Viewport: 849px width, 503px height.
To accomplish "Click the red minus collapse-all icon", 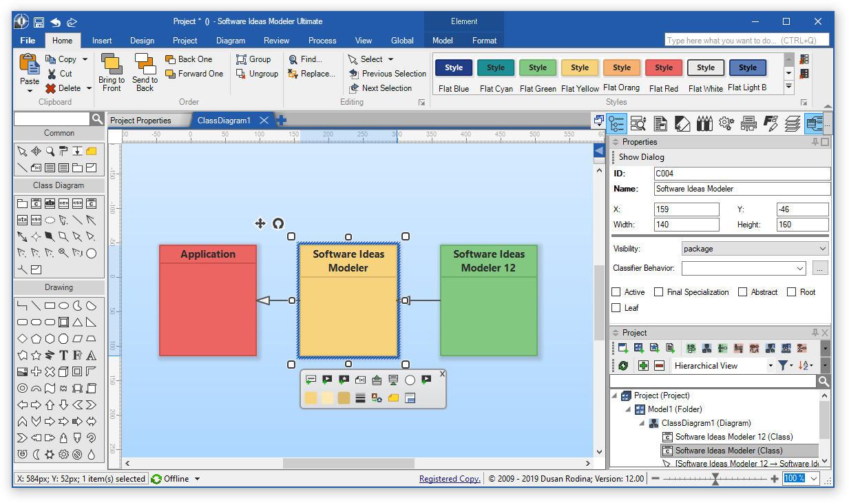I will point(659,366).
